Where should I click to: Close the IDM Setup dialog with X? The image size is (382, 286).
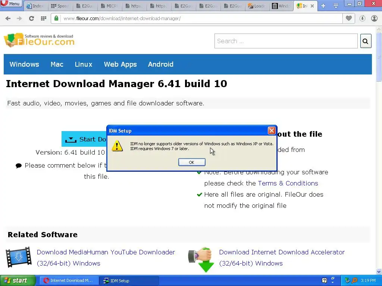pos(272,131)
